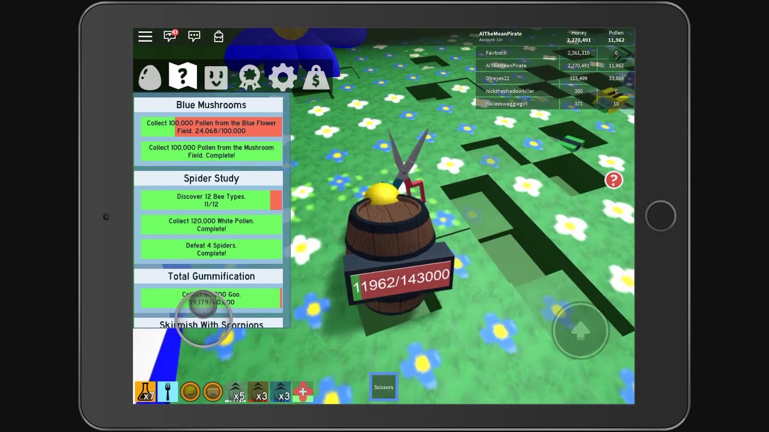
Task: Use the fork item in hotbar
Action: pyautogui.click(x=168, y=392)
